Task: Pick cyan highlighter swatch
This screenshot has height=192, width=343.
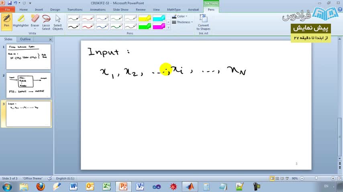Action: (159, 18)
